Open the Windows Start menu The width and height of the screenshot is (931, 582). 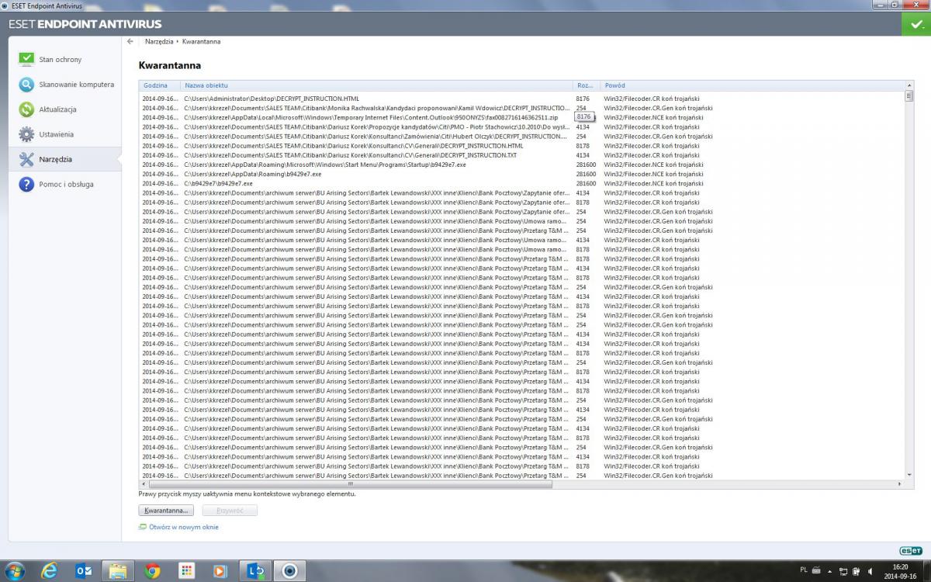(14, 570)
